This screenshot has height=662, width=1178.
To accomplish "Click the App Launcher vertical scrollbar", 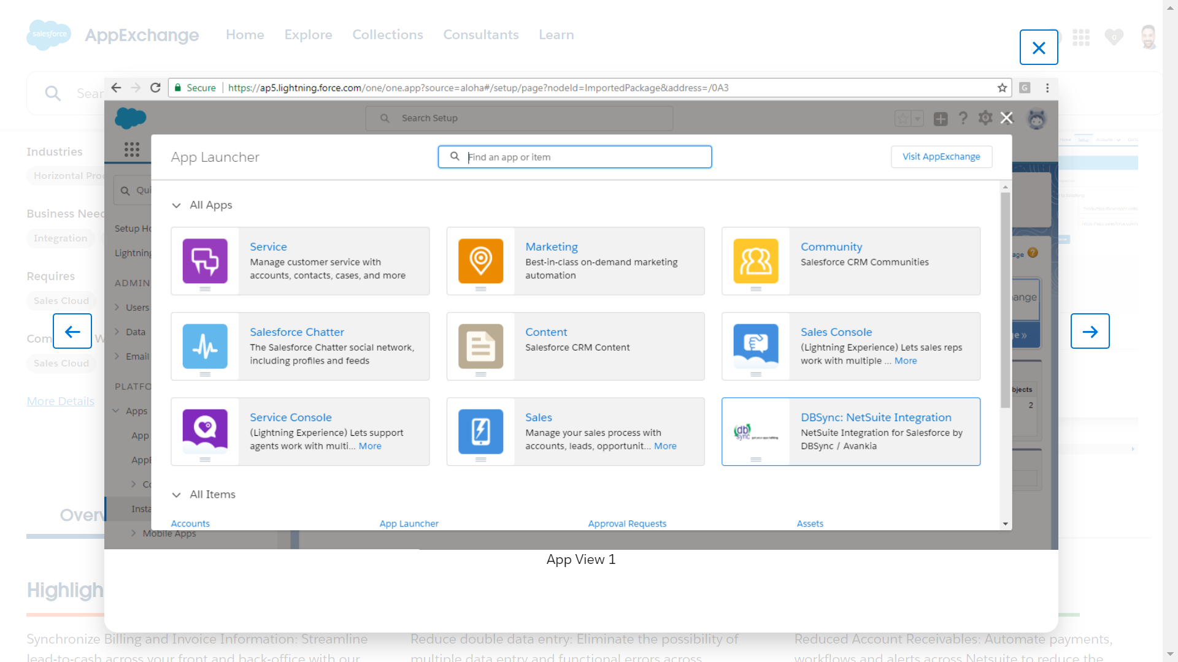I will point(1005,300).
